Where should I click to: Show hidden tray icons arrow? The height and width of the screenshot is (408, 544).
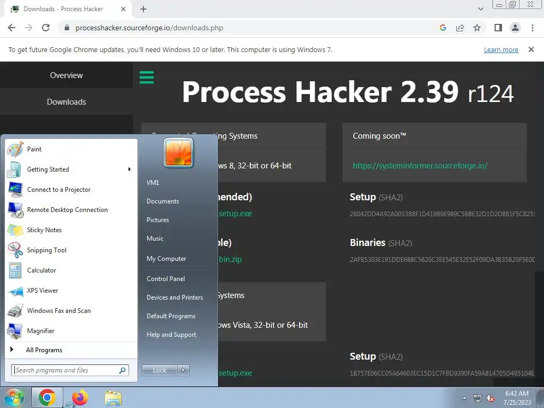coord(464,398)
